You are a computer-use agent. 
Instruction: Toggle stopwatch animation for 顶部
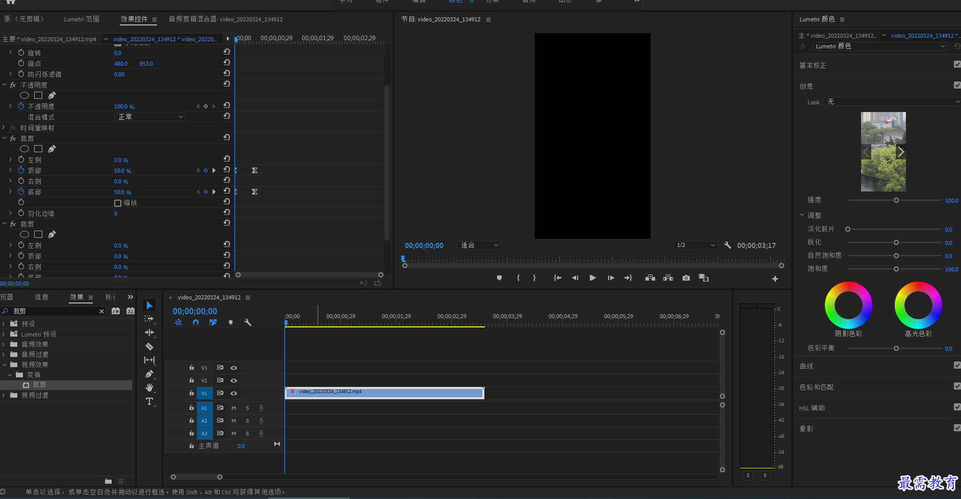tap(21, 170)
